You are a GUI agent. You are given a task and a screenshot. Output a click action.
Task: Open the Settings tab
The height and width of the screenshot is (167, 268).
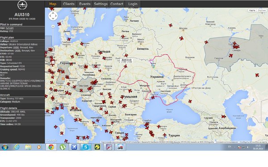coord(100,4)
